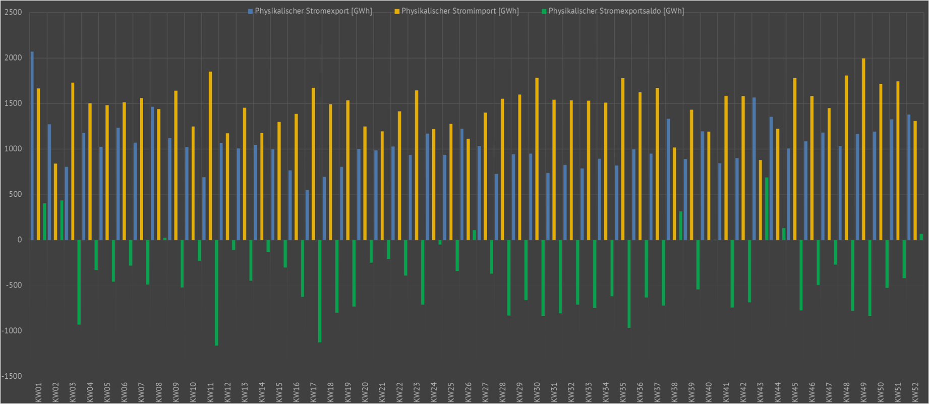The height and width of the screenshot is (404, 929).
Task: Select the "Physikalischer Stromexport [GWh]" legend label
Action: [x=313, y=11]
